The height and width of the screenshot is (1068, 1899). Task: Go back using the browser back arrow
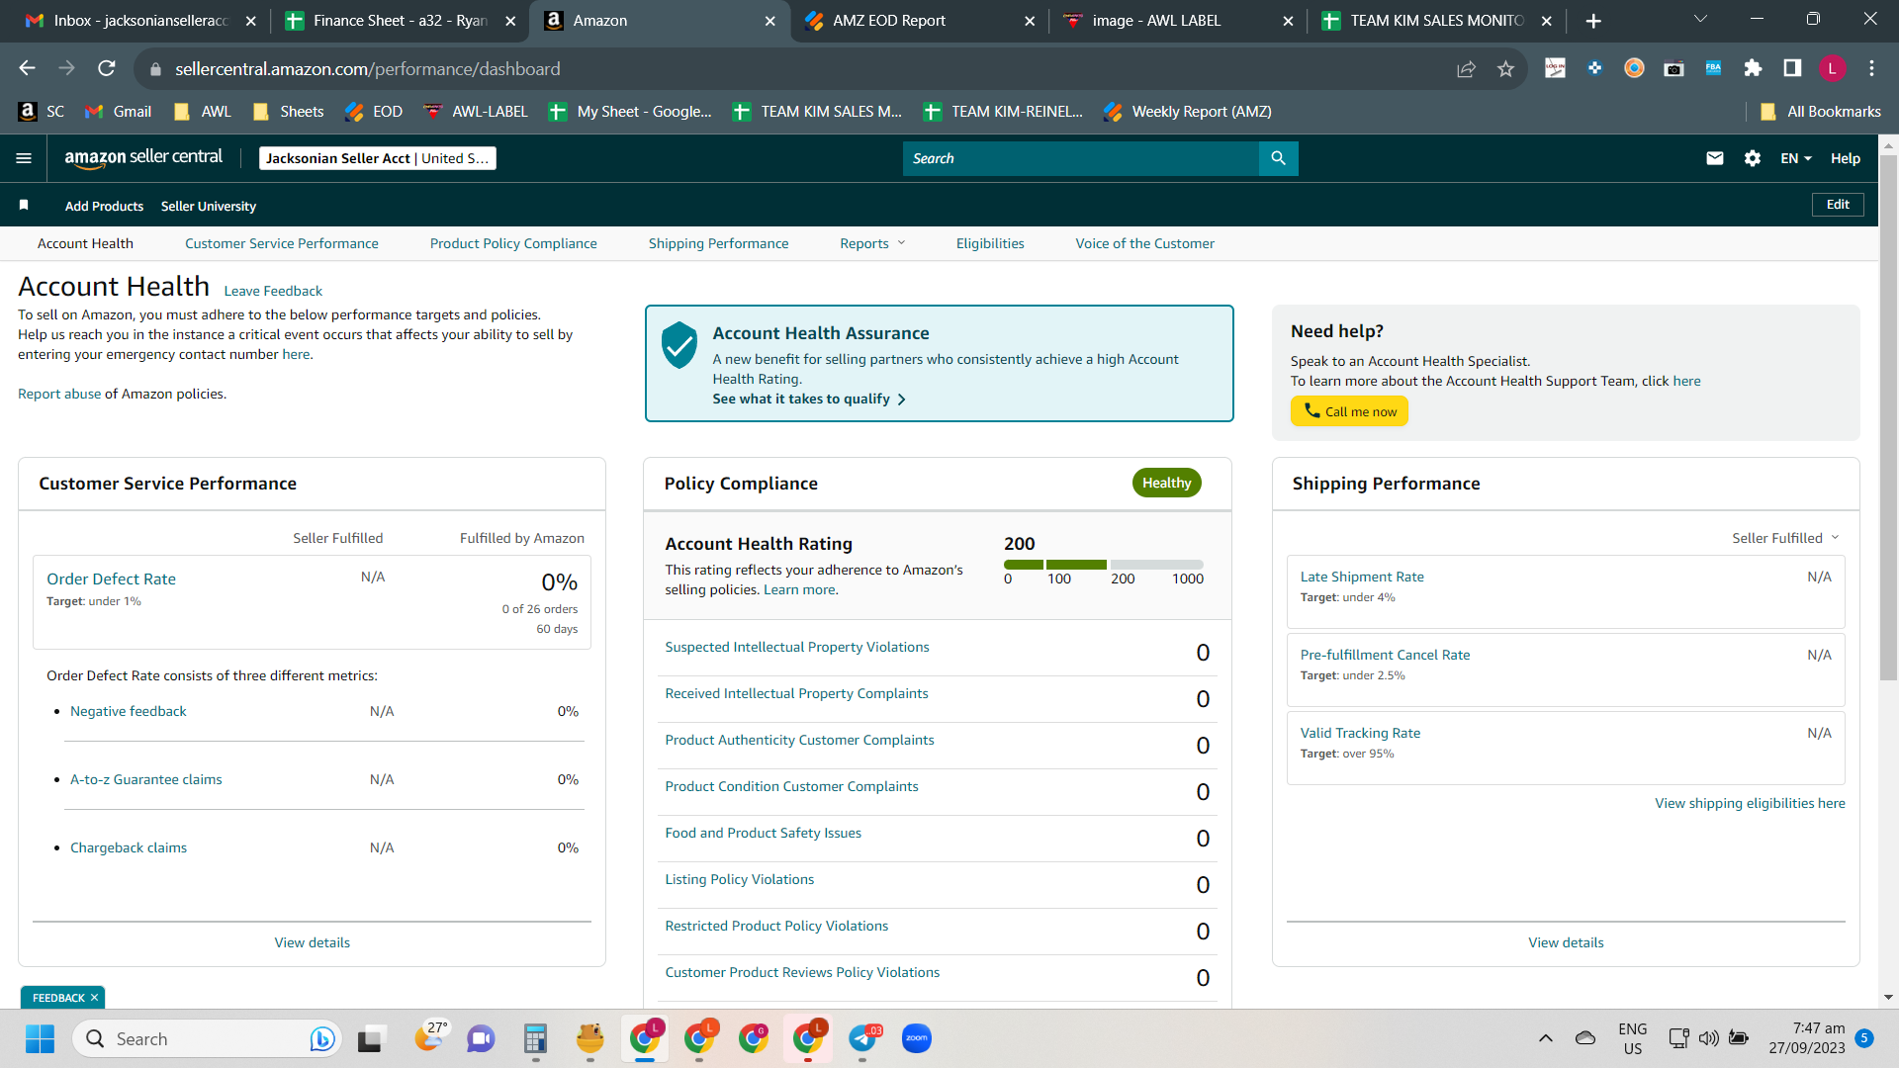27,68
